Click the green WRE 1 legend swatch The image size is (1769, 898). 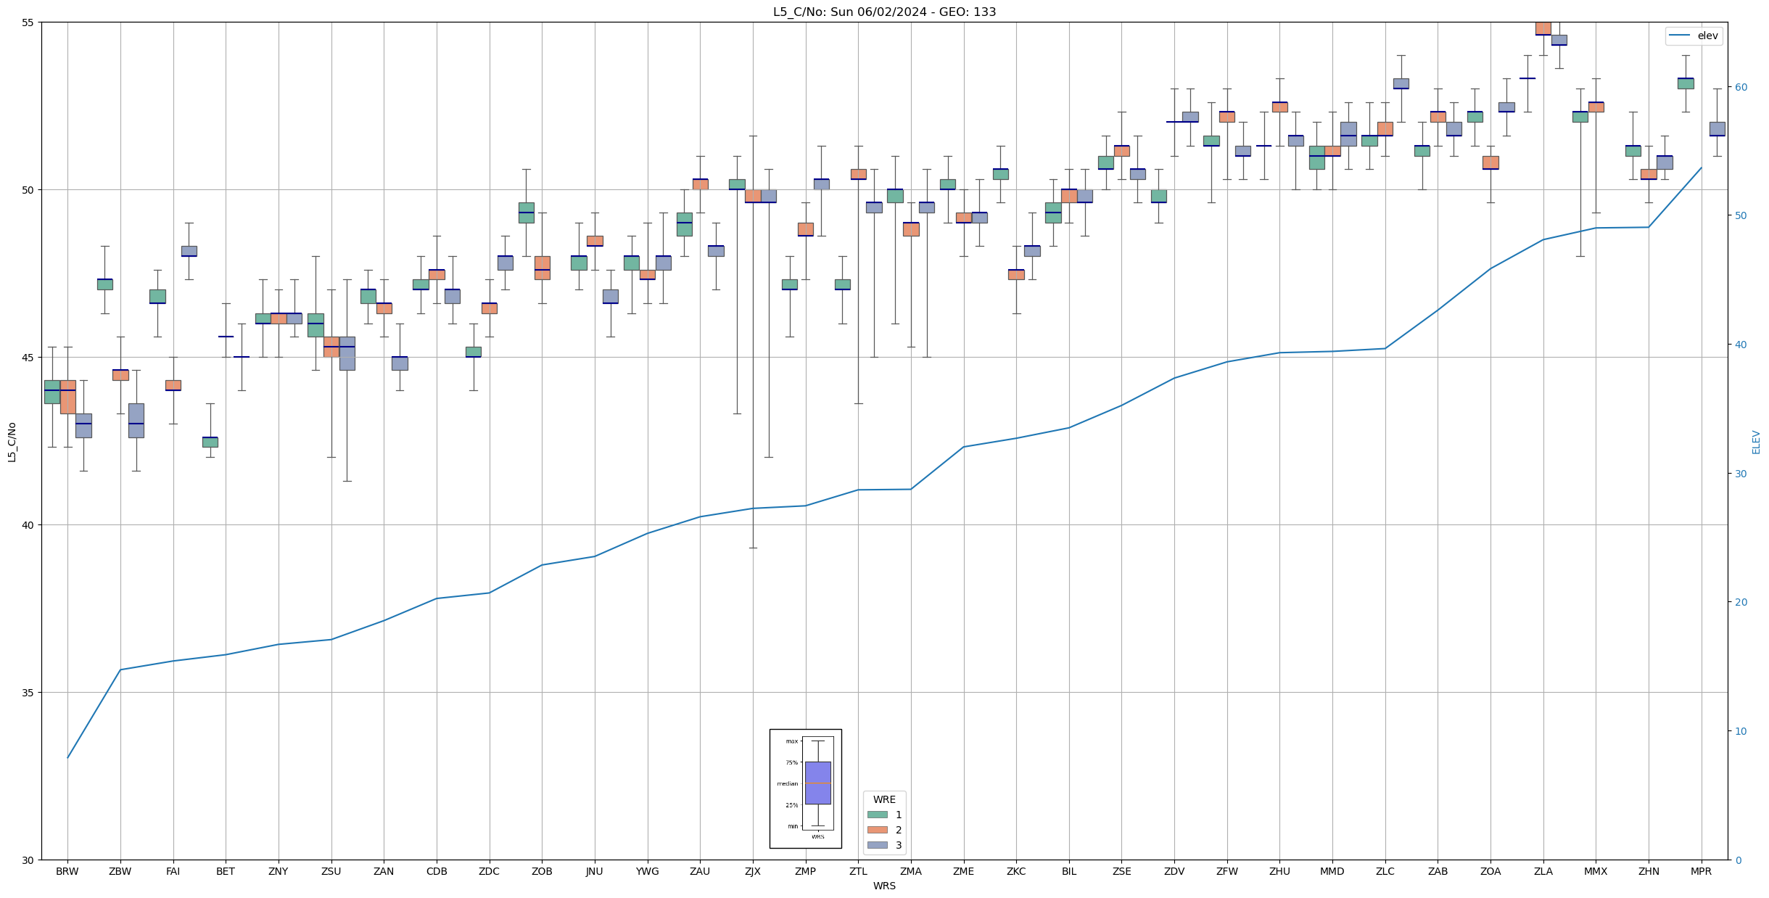point(877,815)
